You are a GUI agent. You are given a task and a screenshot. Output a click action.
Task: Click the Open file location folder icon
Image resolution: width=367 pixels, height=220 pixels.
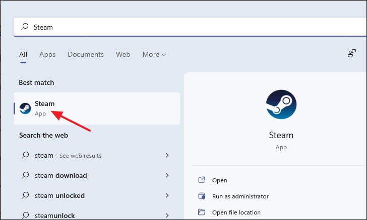202,212
